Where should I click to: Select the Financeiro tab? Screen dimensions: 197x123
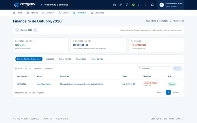[80, 13]
